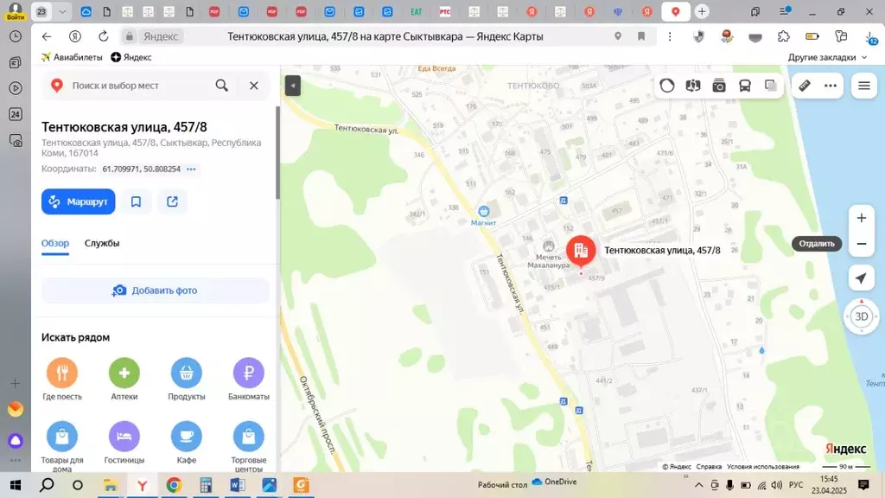
Task: Save the place using the bookmark button
Action: pyautogui.click(x=136, y=201)
